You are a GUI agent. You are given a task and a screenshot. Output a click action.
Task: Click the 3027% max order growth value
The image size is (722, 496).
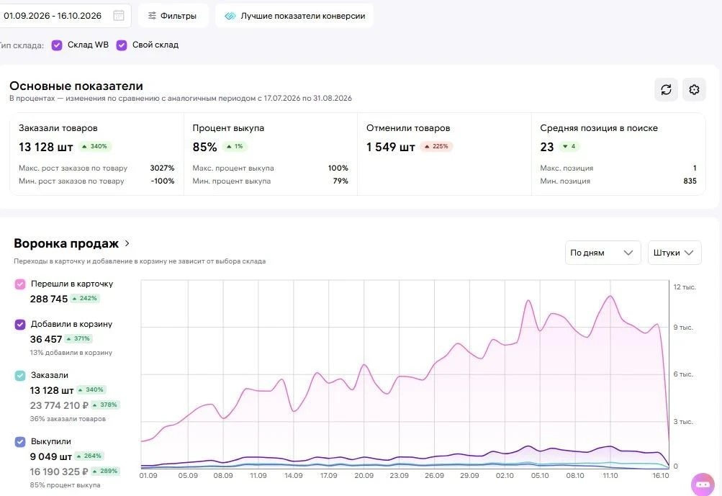coord(162,168)
